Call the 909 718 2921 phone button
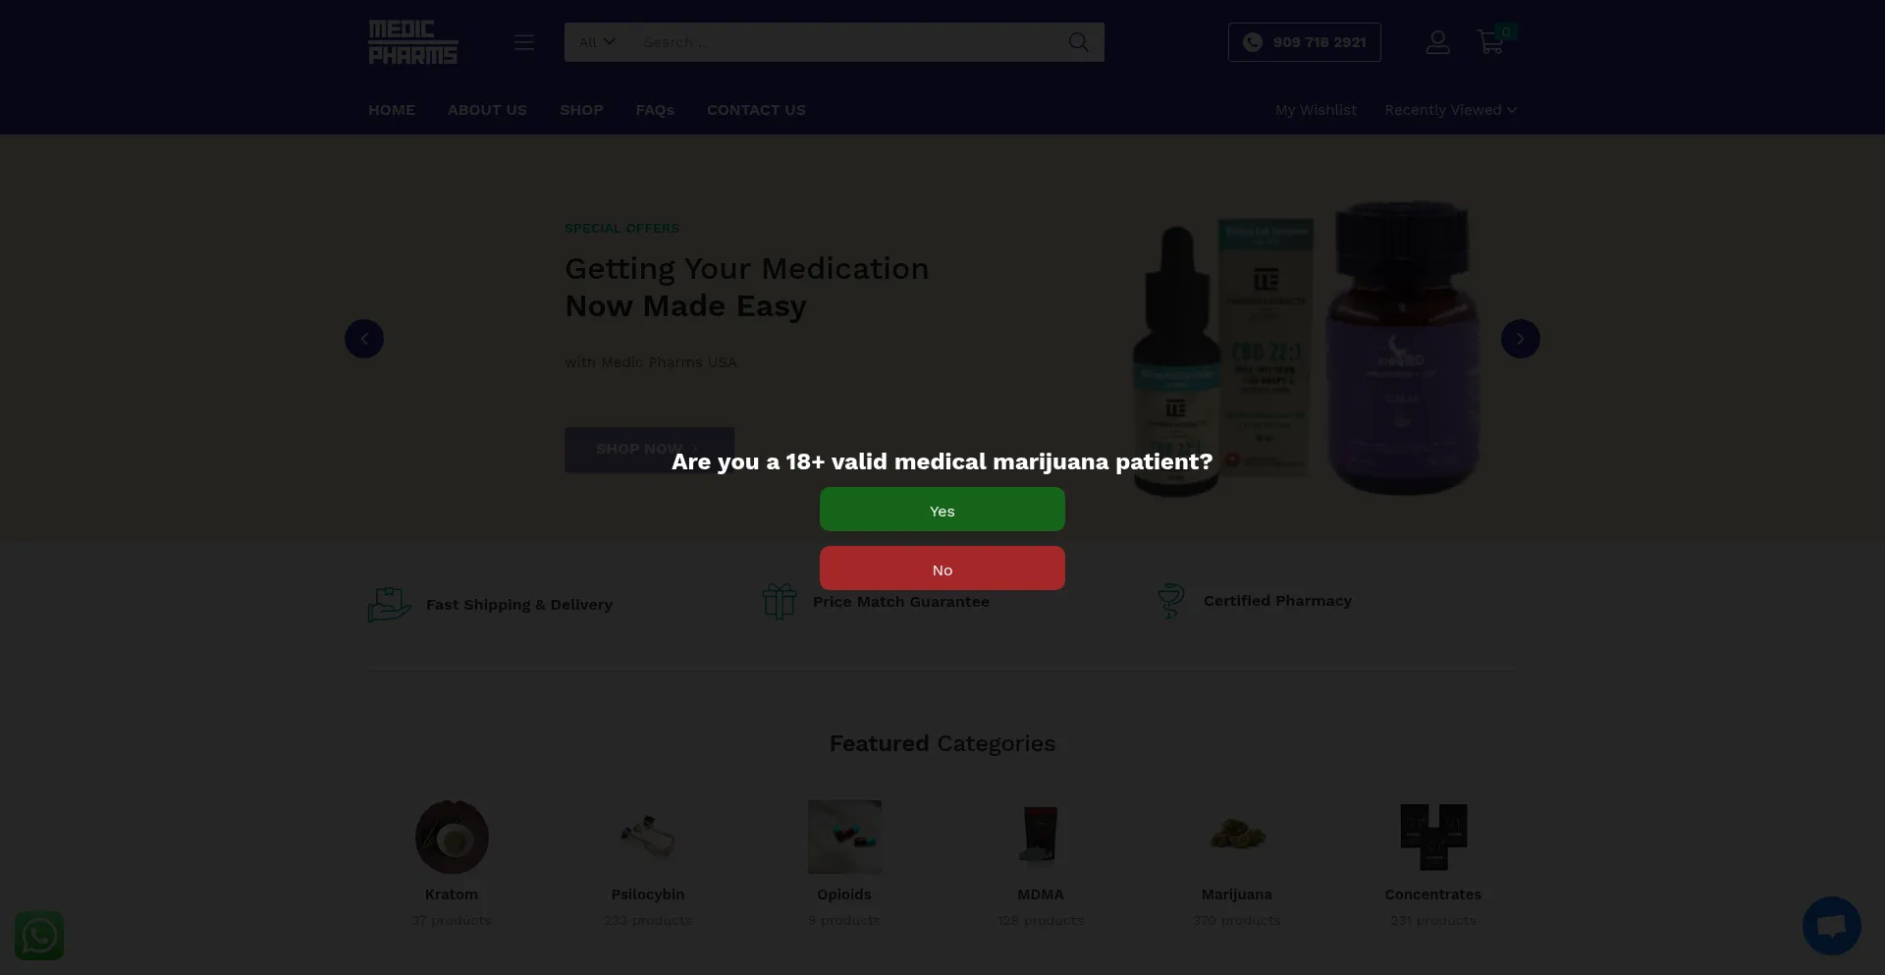The width and height of the screenshot is (1885, 975). click(1305, 42)
